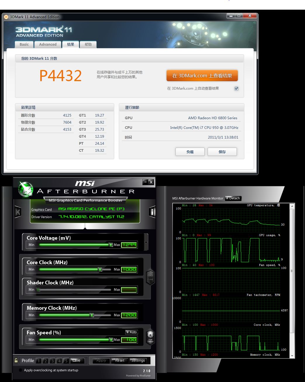Click the hardware monitor scrollbar thumb

coord(292,271)
